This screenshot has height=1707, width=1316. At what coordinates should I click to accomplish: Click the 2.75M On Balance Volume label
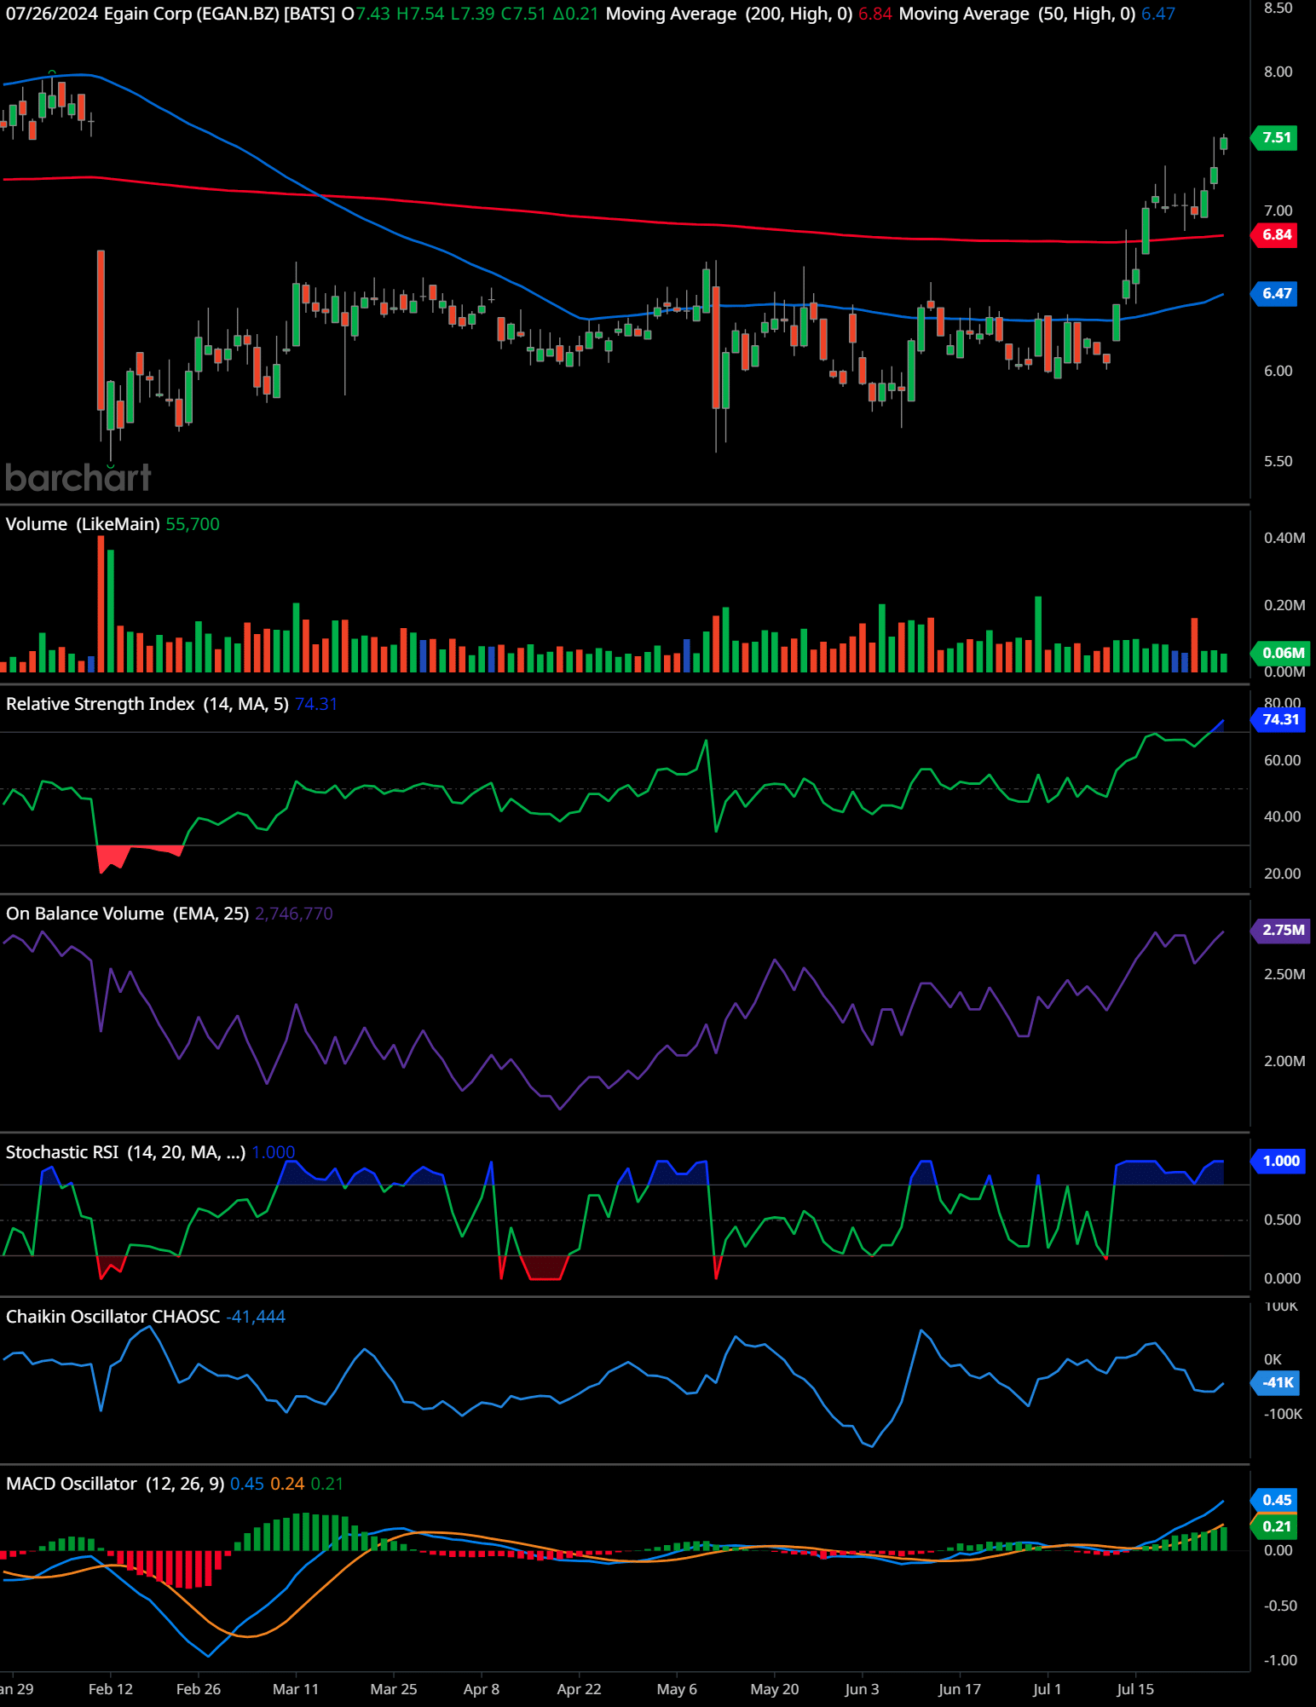point(1281,931)
